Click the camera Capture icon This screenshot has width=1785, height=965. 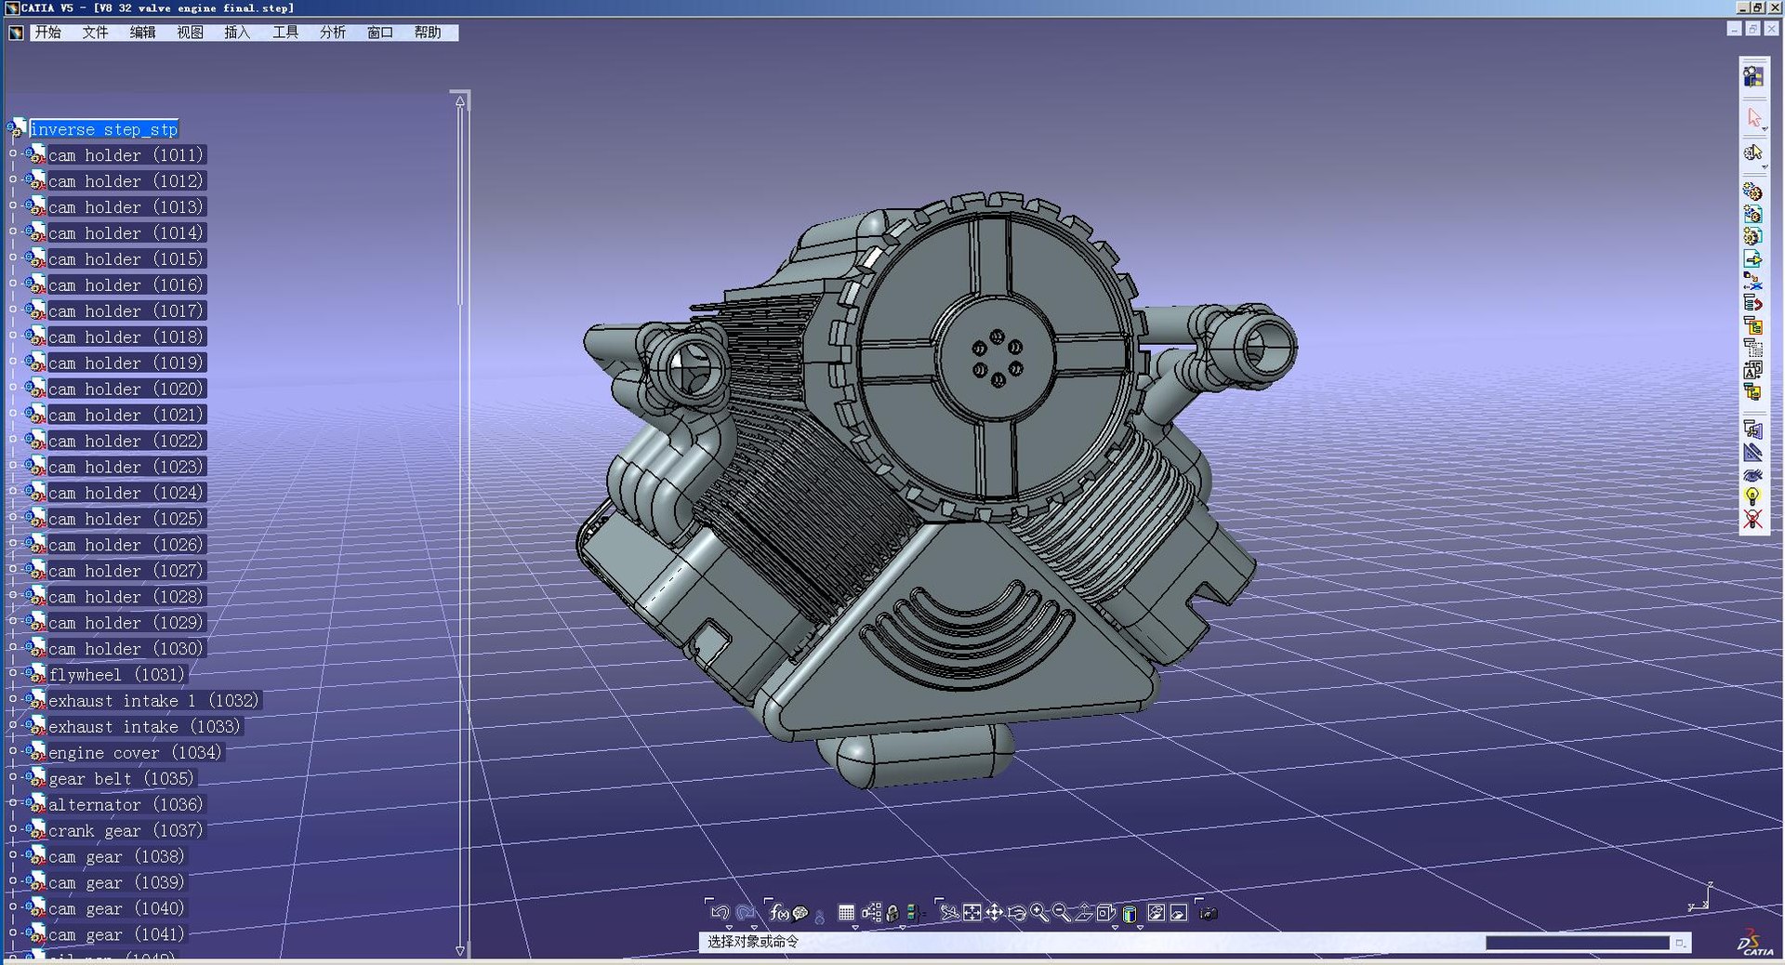[x=1209, y=914]
